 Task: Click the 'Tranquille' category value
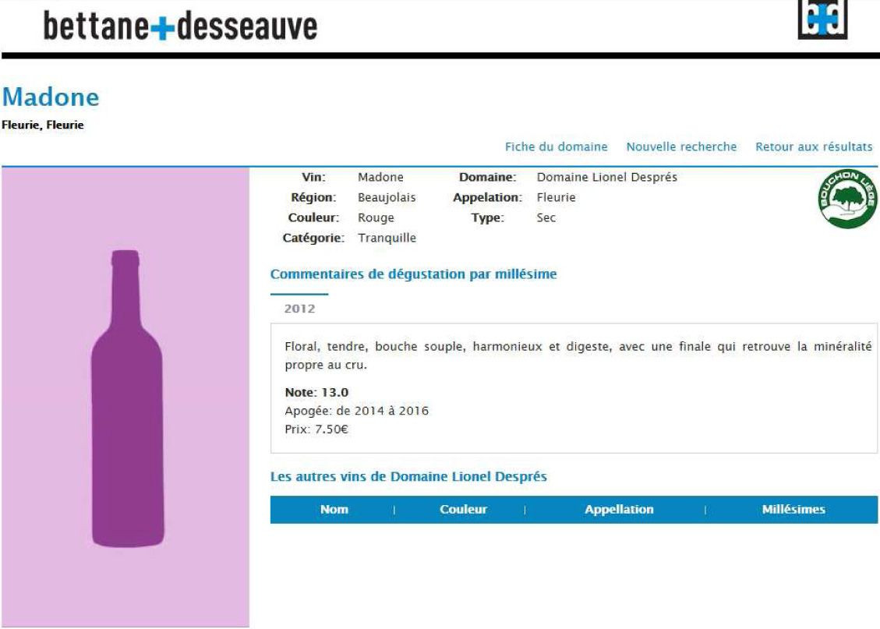[387, 238]
